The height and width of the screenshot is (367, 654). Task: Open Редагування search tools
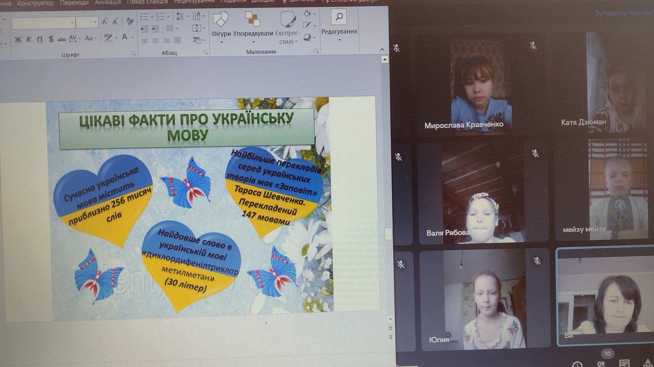(339, 25)
